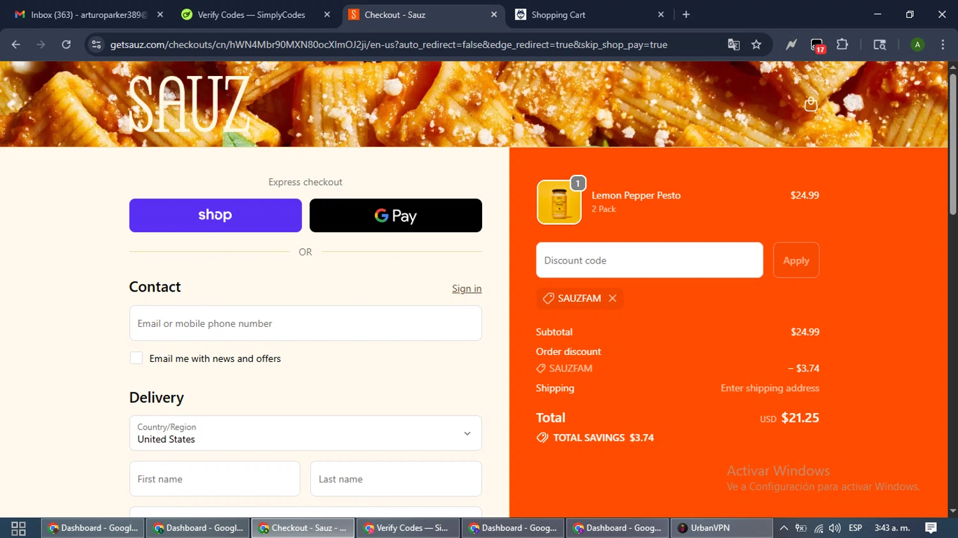Show hidden system tray icons
Viewport: 958px width, 538px height.
[x=784, y=528]
